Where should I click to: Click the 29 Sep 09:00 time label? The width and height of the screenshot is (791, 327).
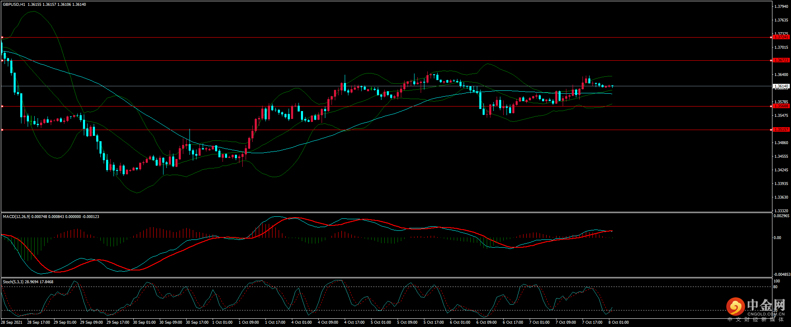92,322
